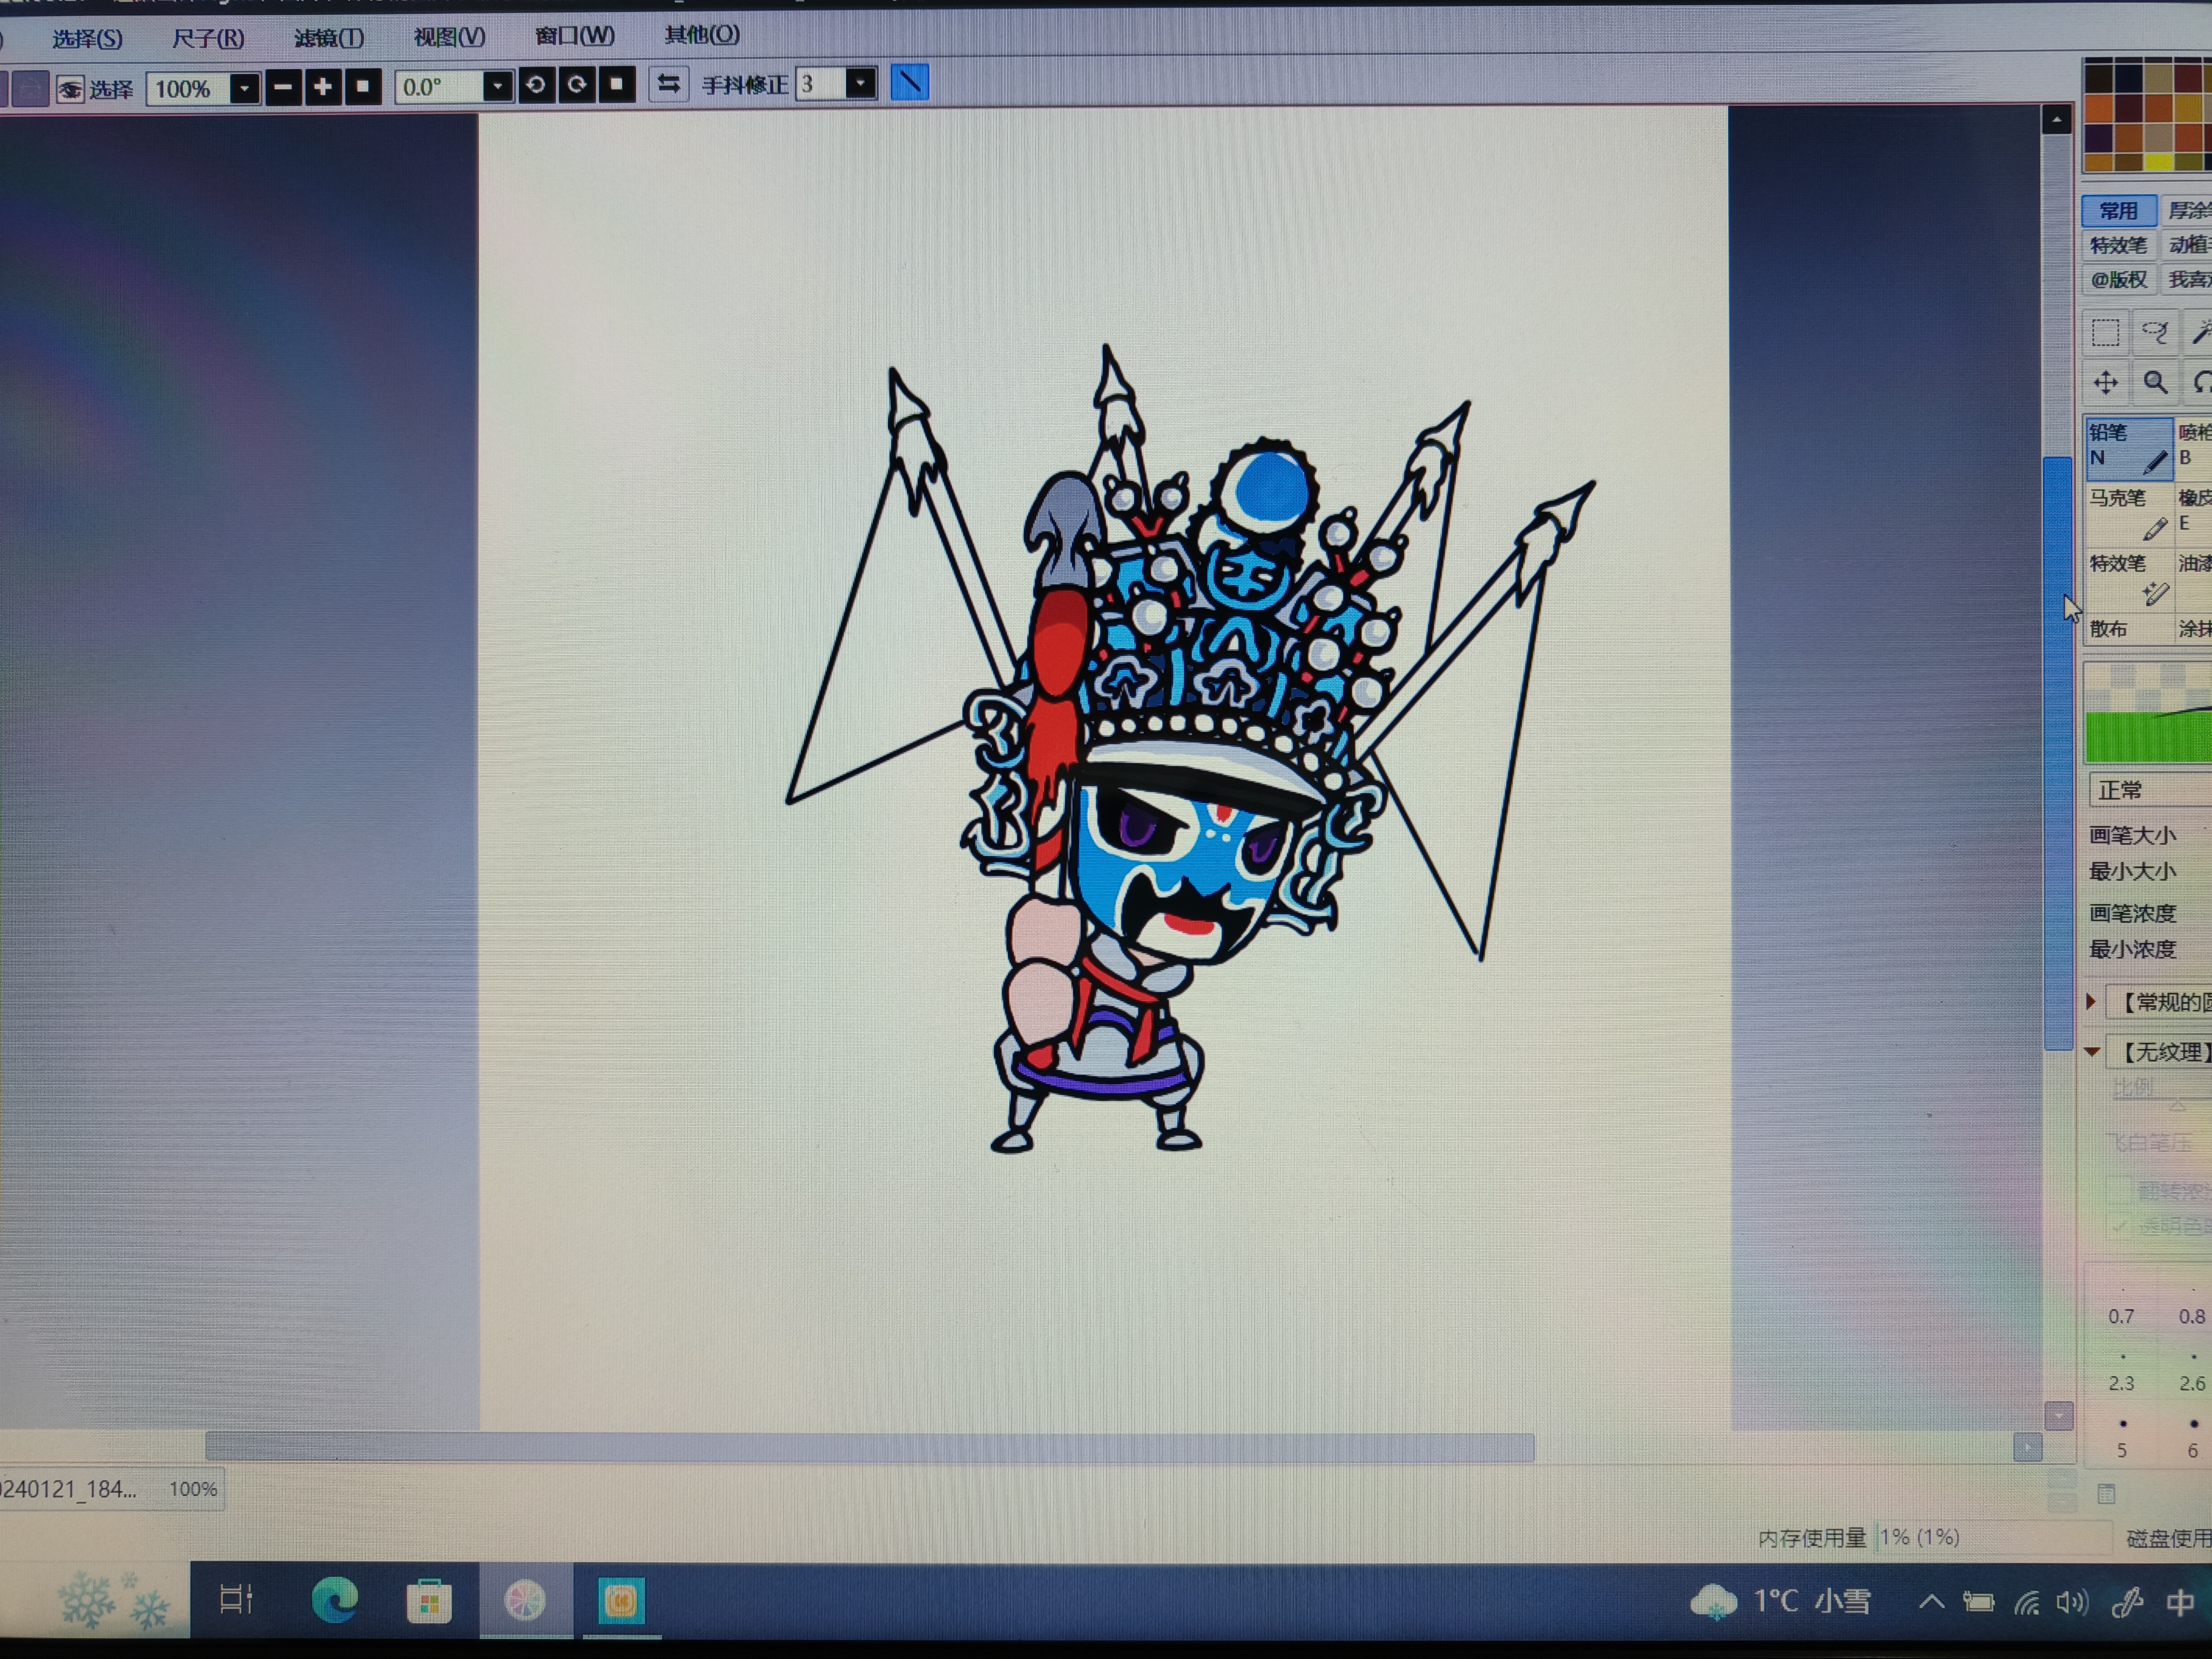Open the 手抖修正 stabilizer dropdown
Viewport: 2212px width, 1659px height.
pos(860,83)
